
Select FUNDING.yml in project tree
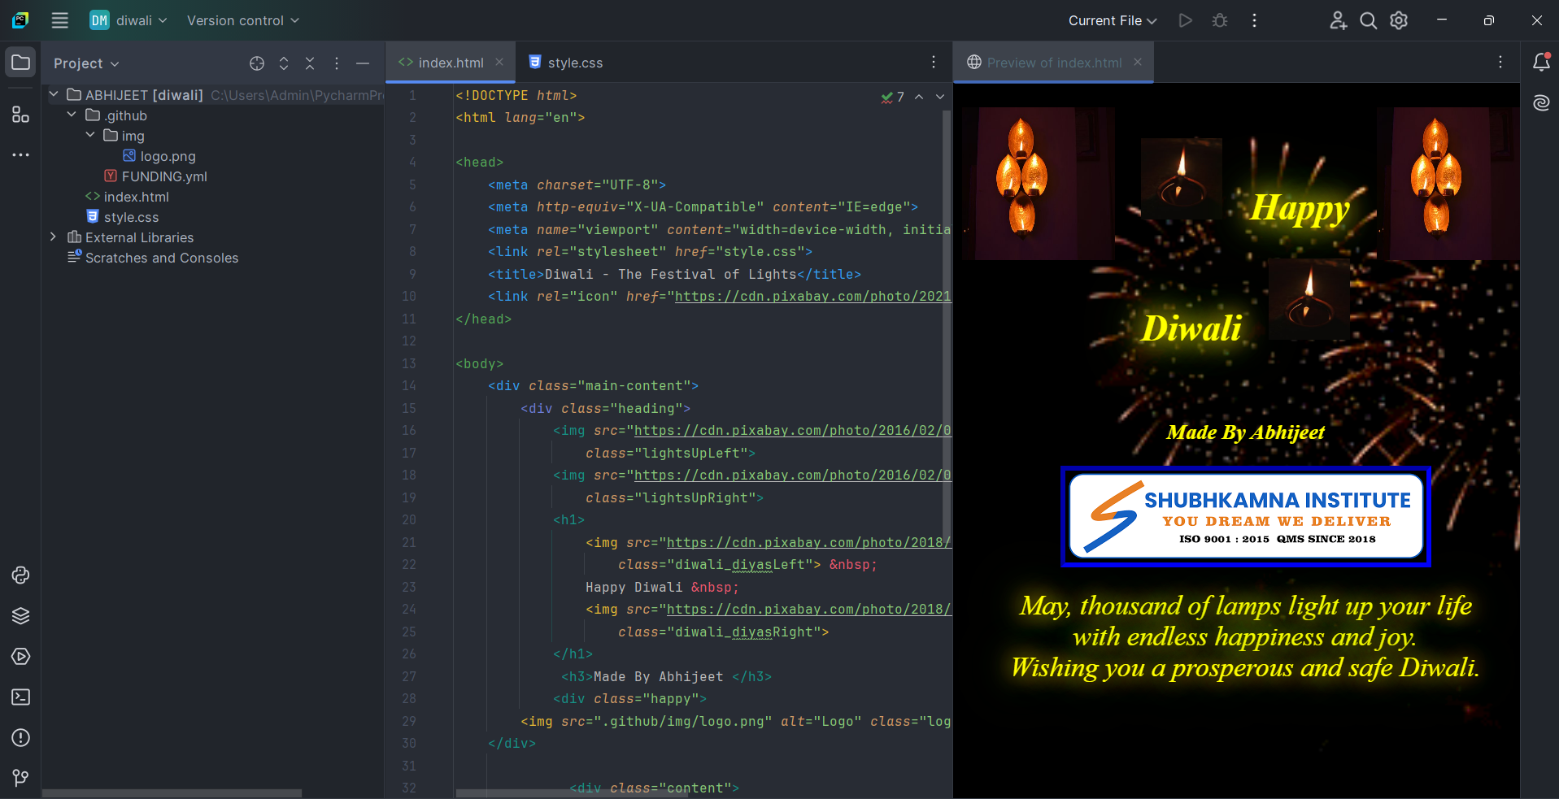point(155,176)
